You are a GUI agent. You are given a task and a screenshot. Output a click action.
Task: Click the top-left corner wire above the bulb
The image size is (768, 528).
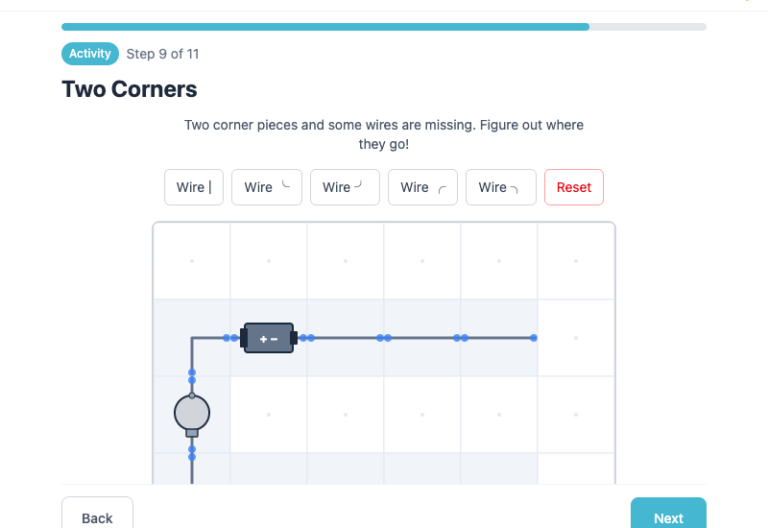click(x=196, y=342)
